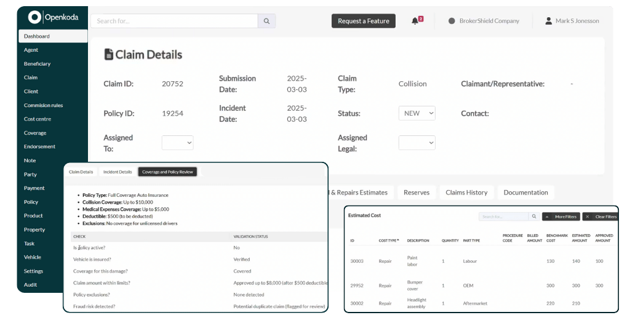630x323 pixels.
Task: Sort by the Cost Type column arrow
Action: (x=397, y=240)
